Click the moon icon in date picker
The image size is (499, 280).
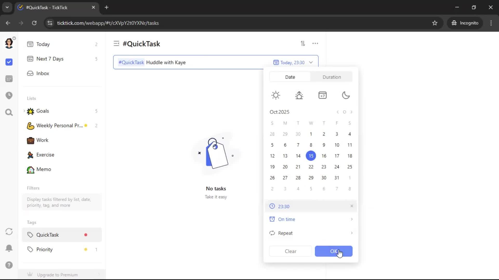(346, 95)
